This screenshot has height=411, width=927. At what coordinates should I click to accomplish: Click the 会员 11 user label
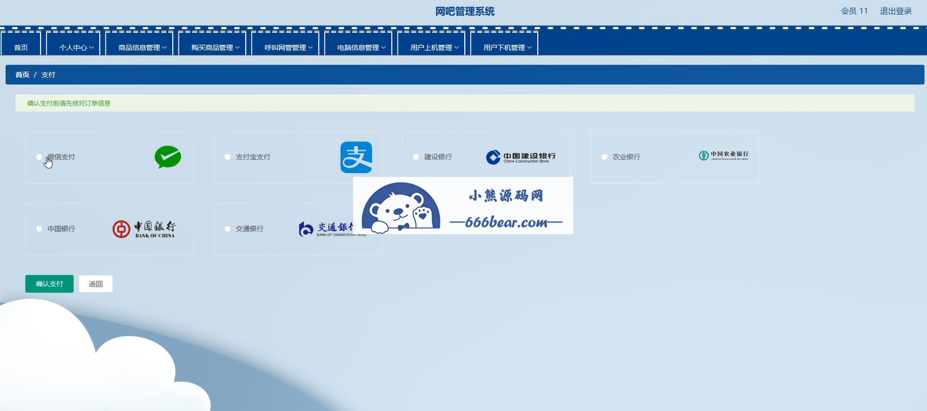(855, 11)
